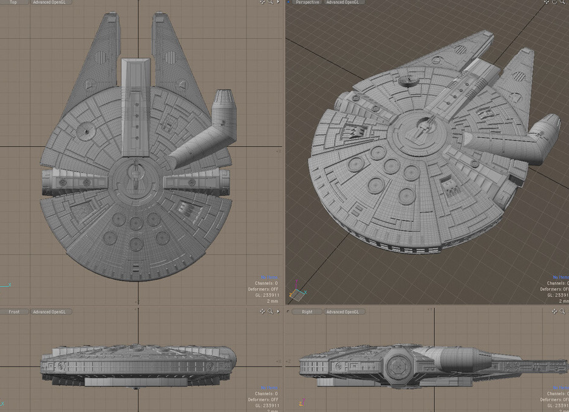
Task: Click the pan icon in Top viewport
Action: 262,2
